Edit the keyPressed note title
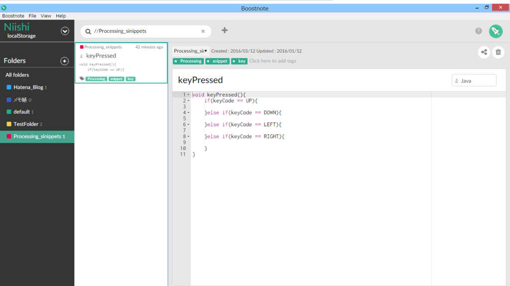The image size is (510, 286). pos(200,80)
